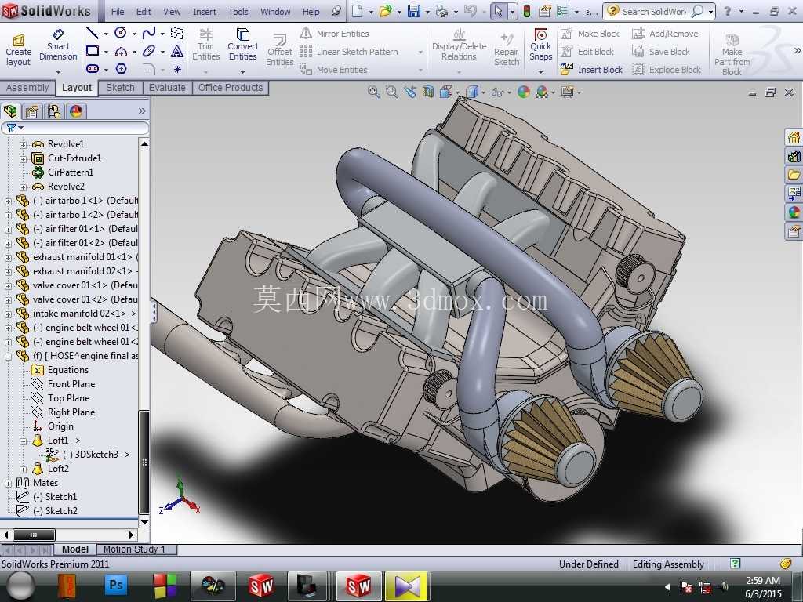Click the Zoom to Fit magnifier icon
This screenshot has height=602, width=803.
tap(374, 92)
